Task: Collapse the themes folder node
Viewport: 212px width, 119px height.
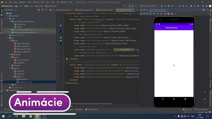Action: pyautogui.click(x=12, y=76)
